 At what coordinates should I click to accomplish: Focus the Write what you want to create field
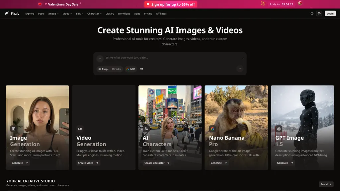point(172,58)
